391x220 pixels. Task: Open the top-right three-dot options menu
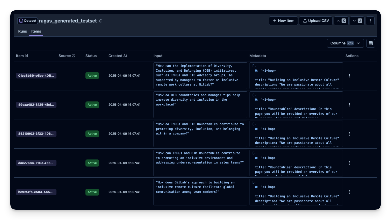point(370,21)
